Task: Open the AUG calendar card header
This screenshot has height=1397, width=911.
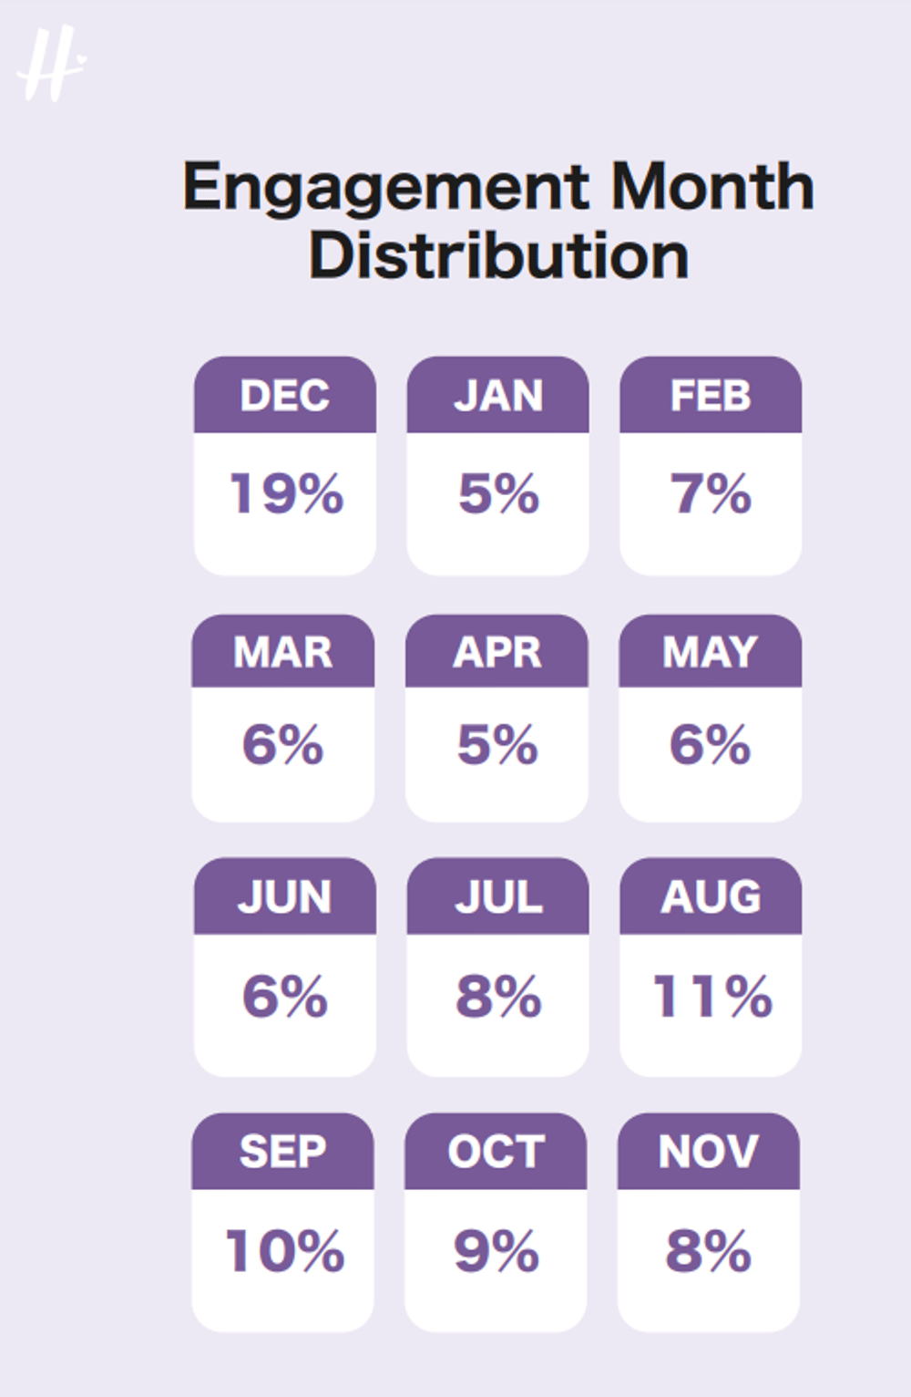Action: [x=711, y=895]
